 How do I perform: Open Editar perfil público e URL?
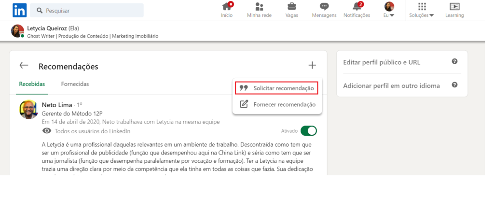click(x=382, y=62)
